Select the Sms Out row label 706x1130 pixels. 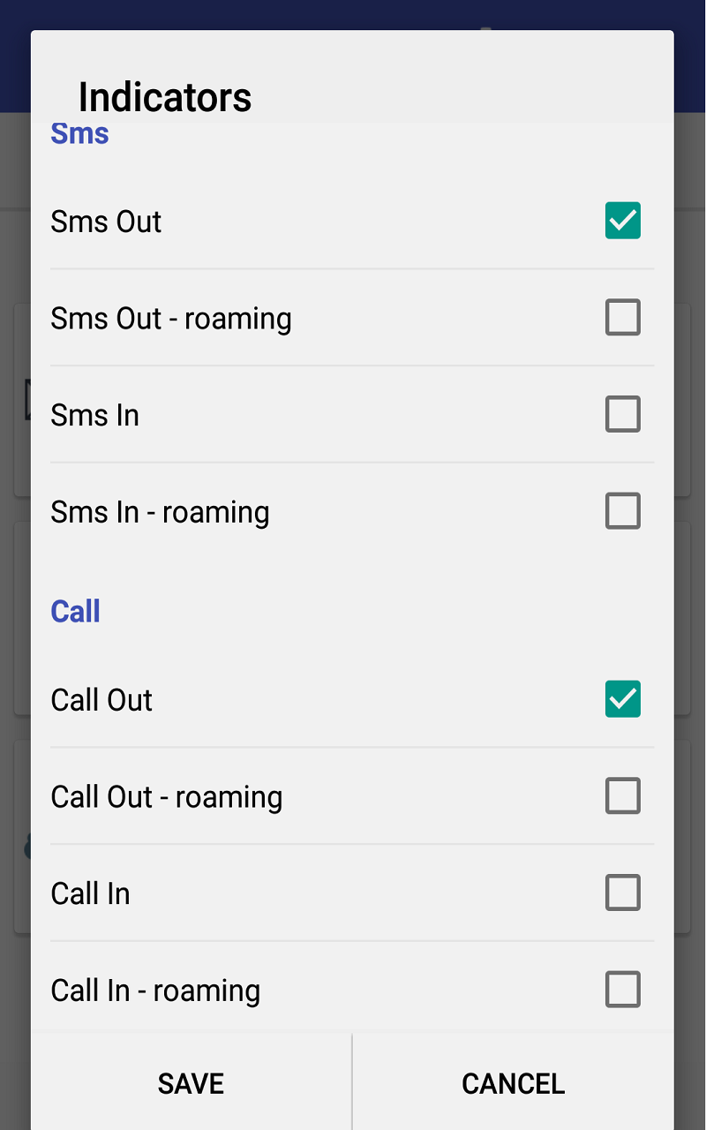click(x=106, y=222)
